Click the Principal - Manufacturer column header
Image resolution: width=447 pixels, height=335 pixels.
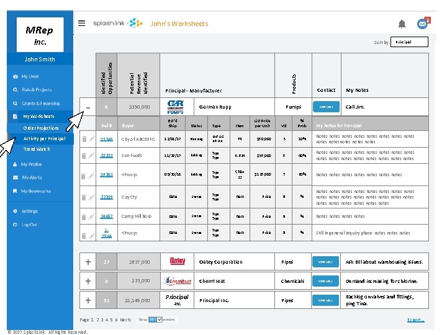coord(193,91)
